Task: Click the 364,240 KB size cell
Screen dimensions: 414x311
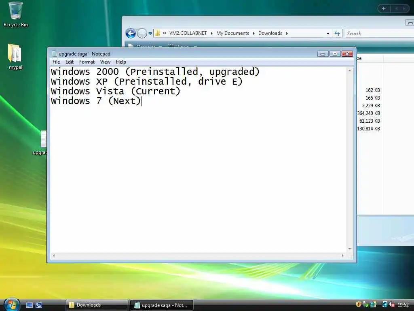Action: tap(369, 113)
